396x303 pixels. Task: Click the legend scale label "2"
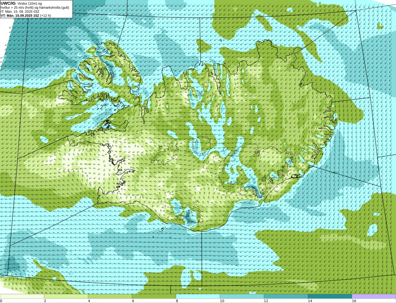click(x=45, y=301)
